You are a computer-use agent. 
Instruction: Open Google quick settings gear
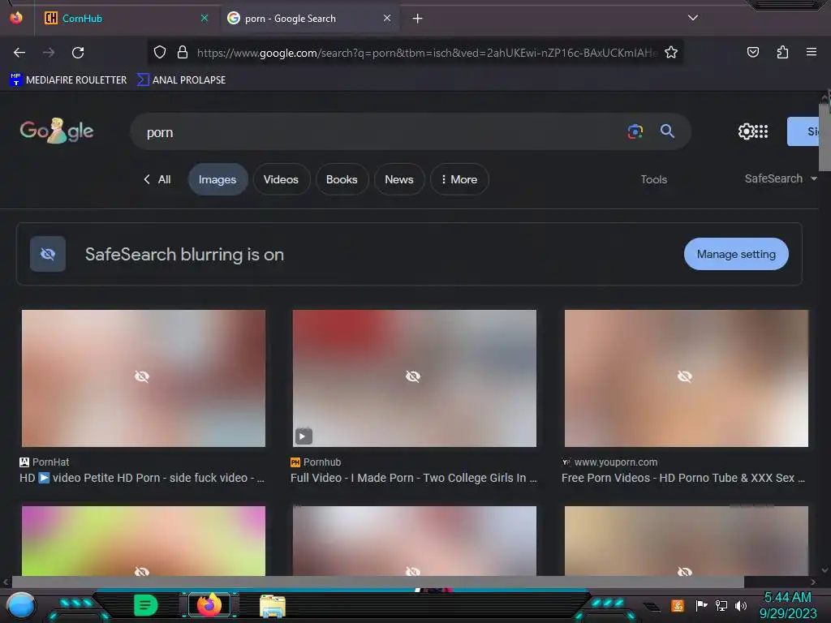[x=746, y=131]
